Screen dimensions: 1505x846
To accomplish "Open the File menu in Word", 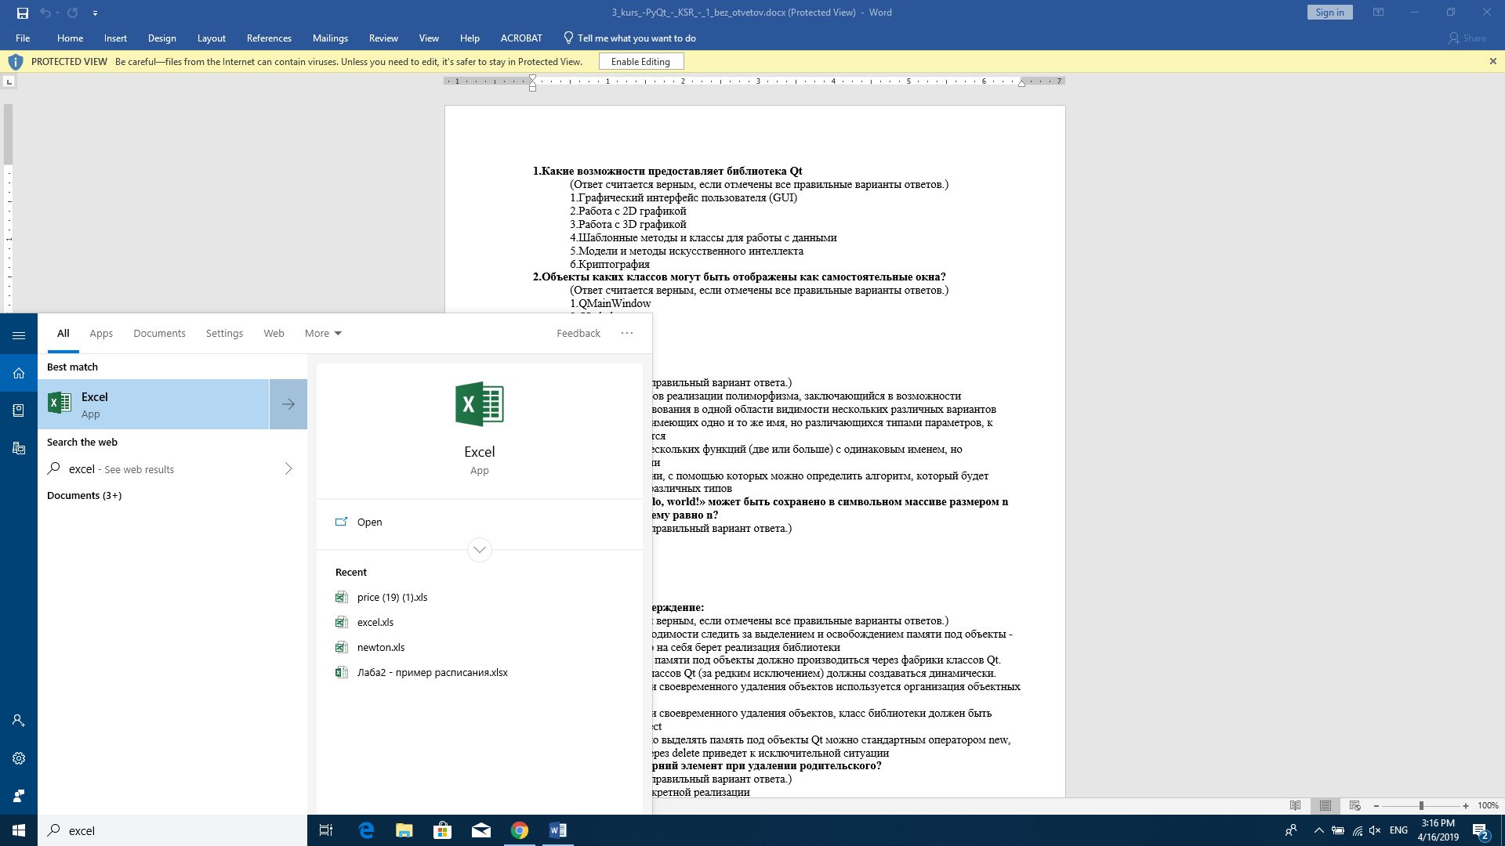I will 23,38.
